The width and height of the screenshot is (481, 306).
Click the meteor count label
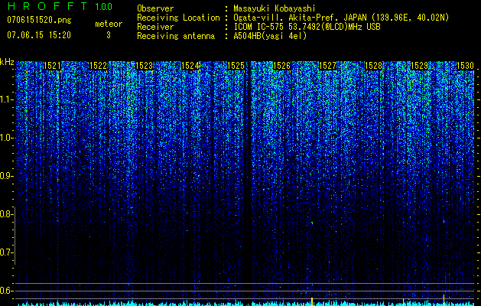tap(109, 24)
